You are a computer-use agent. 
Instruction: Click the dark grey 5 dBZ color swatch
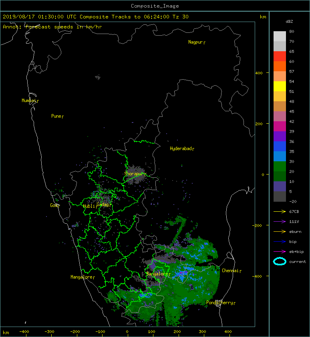pos(280,196)
